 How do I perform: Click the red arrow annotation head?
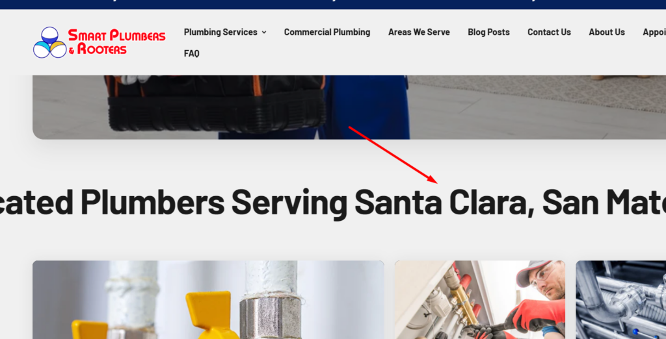[433, 181]
